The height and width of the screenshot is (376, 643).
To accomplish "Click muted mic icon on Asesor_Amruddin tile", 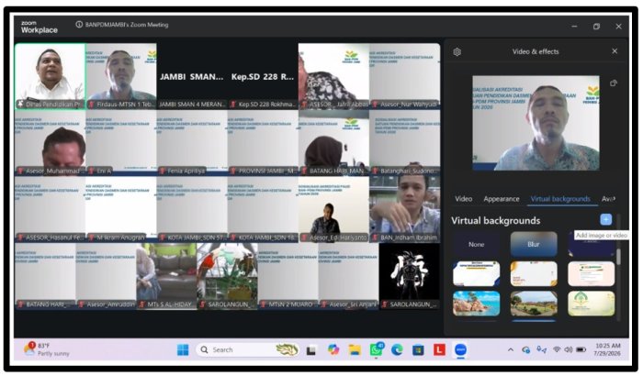I will [x=81, y=304].
